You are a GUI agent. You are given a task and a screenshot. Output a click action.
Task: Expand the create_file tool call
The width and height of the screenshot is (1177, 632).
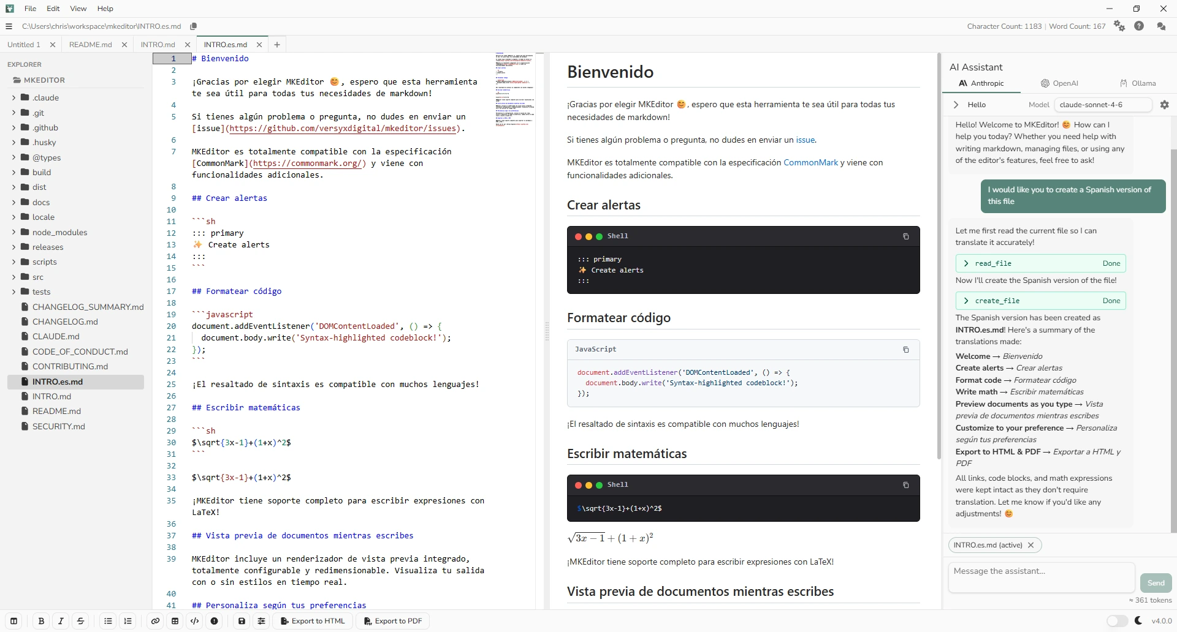point(1040,301)
